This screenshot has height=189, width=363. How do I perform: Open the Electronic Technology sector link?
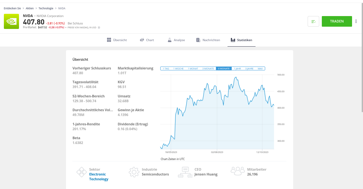coord(98,177)
